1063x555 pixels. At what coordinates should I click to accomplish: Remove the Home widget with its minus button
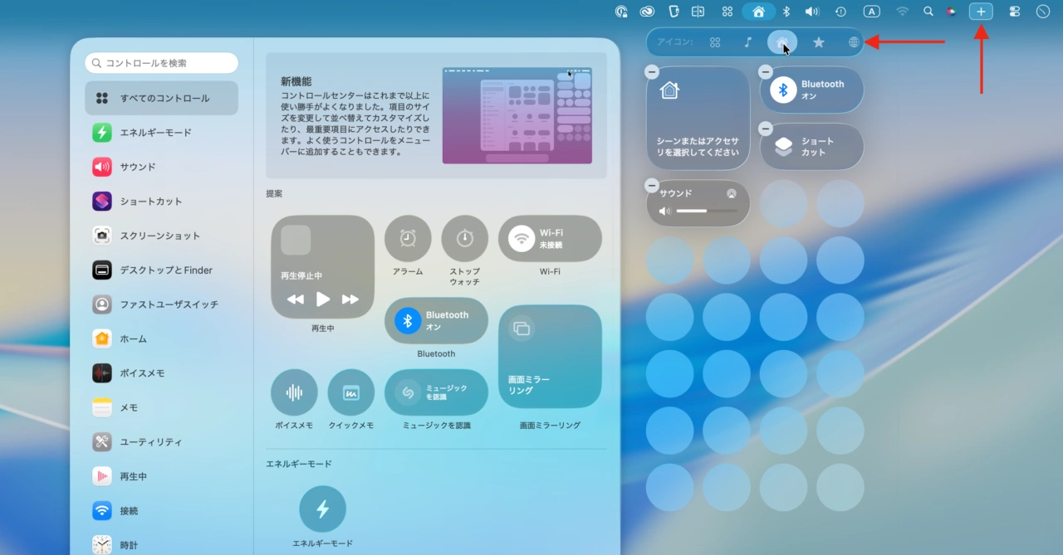652,72
